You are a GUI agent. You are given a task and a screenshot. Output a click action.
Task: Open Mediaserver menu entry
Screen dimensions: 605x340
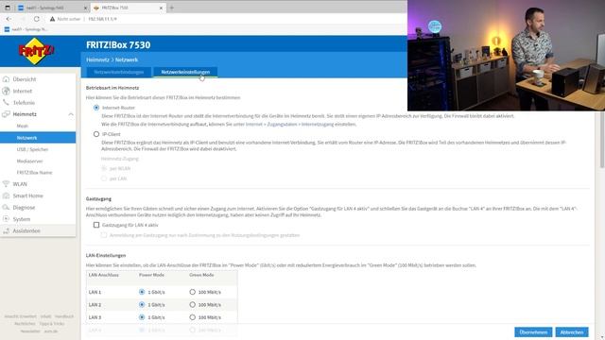click(29, 161)
